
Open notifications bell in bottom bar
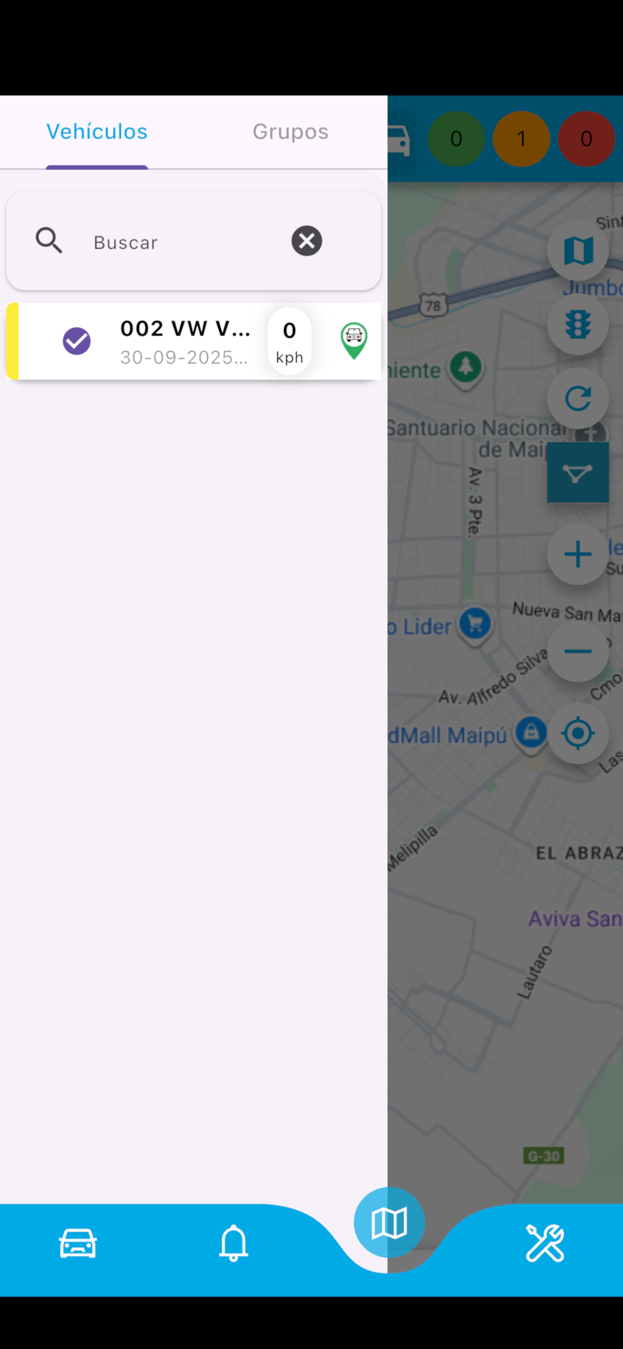click(x=233, y=1243)
